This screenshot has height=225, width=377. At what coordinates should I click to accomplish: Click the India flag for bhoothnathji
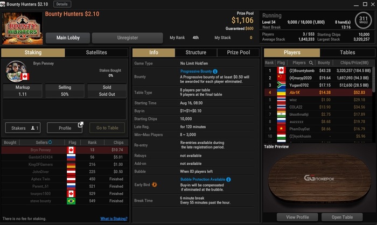[x=281, y=114]
